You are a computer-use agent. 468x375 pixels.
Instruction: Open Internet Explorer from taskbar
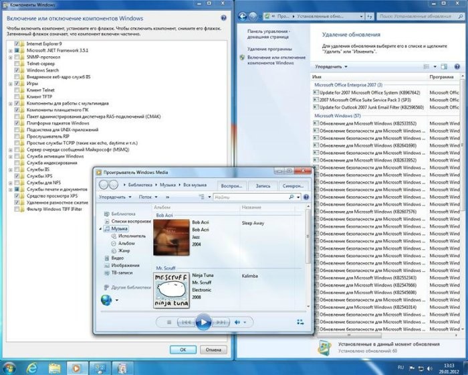point(32,368)
